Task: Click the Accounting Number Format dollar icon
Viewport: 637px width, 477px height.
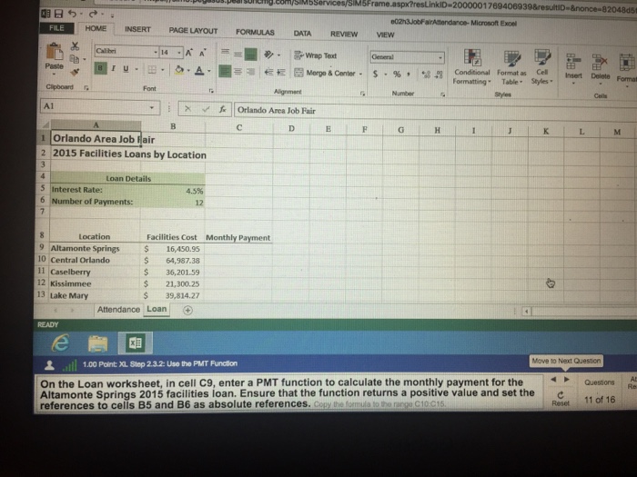Action: pos(375,74)
